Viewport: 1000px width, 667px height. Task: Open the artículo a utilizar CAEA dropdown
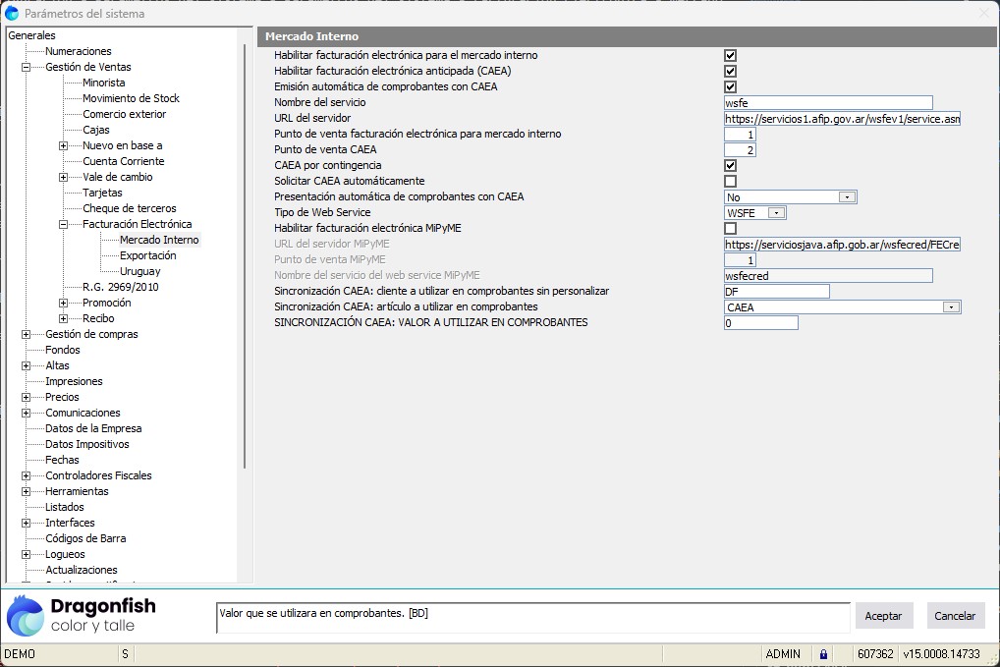[x=950, y=307]
